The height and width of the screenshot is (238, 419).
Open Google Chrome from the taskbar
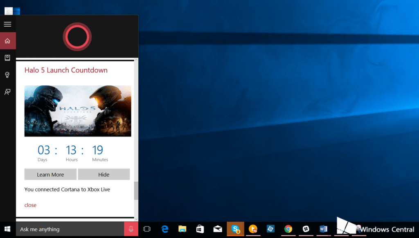coord(288,229)
